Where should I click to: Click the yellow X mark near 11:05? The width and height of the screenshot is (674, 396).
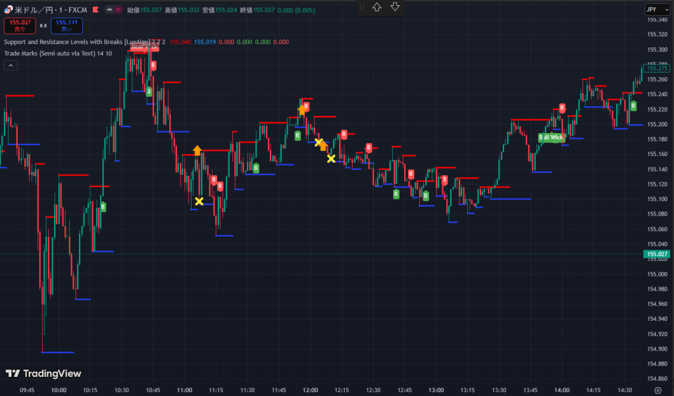199,201
